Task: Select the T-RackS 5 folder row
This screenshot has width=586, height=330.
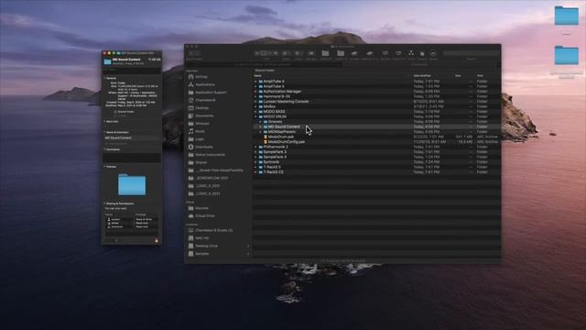Action: pyautogui.click(x=376, y=167)
